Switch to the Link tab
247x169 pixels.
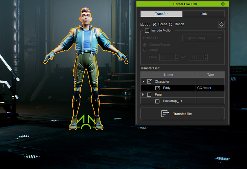[204, 14]
